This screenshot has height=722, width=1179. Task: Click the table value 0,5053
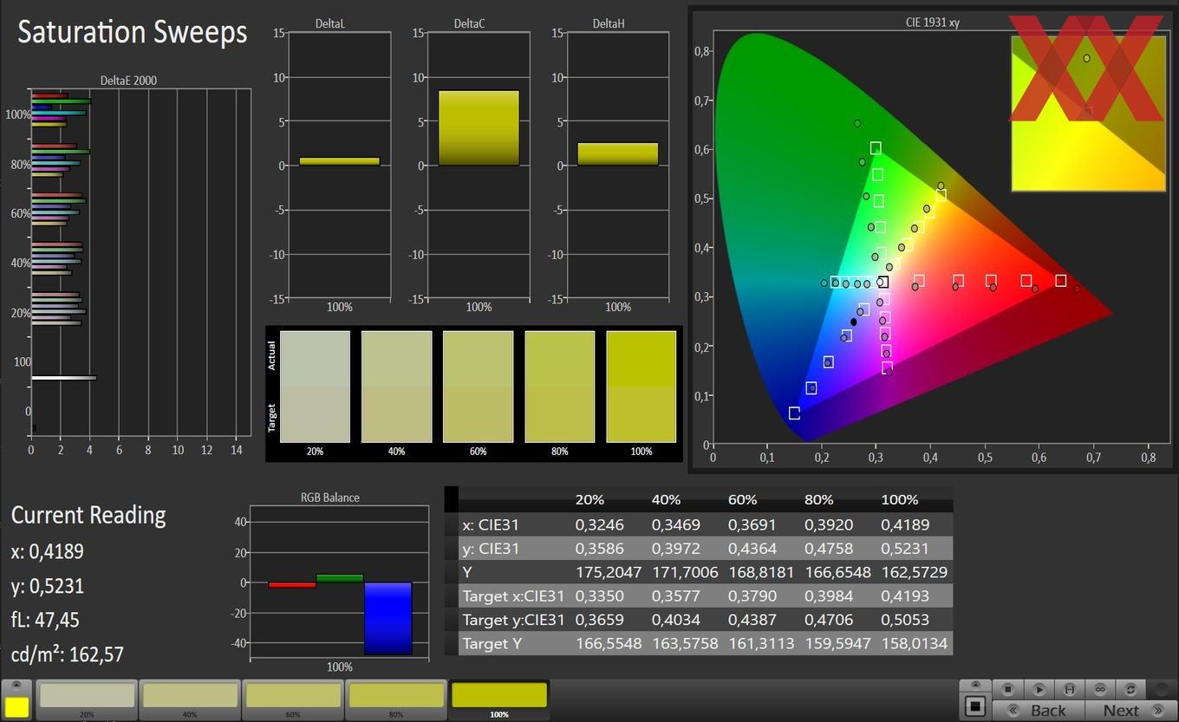(x=904, y=620)
